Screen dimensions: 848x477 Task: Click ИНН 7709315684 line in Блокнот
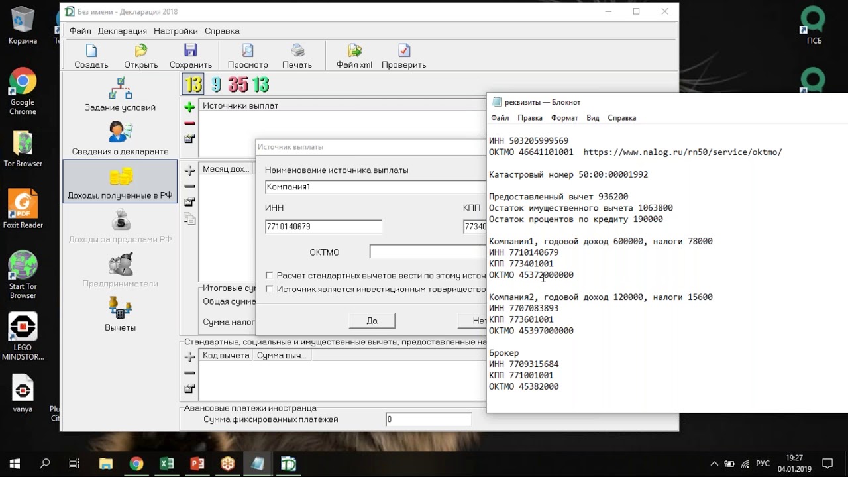pos(524,364)
